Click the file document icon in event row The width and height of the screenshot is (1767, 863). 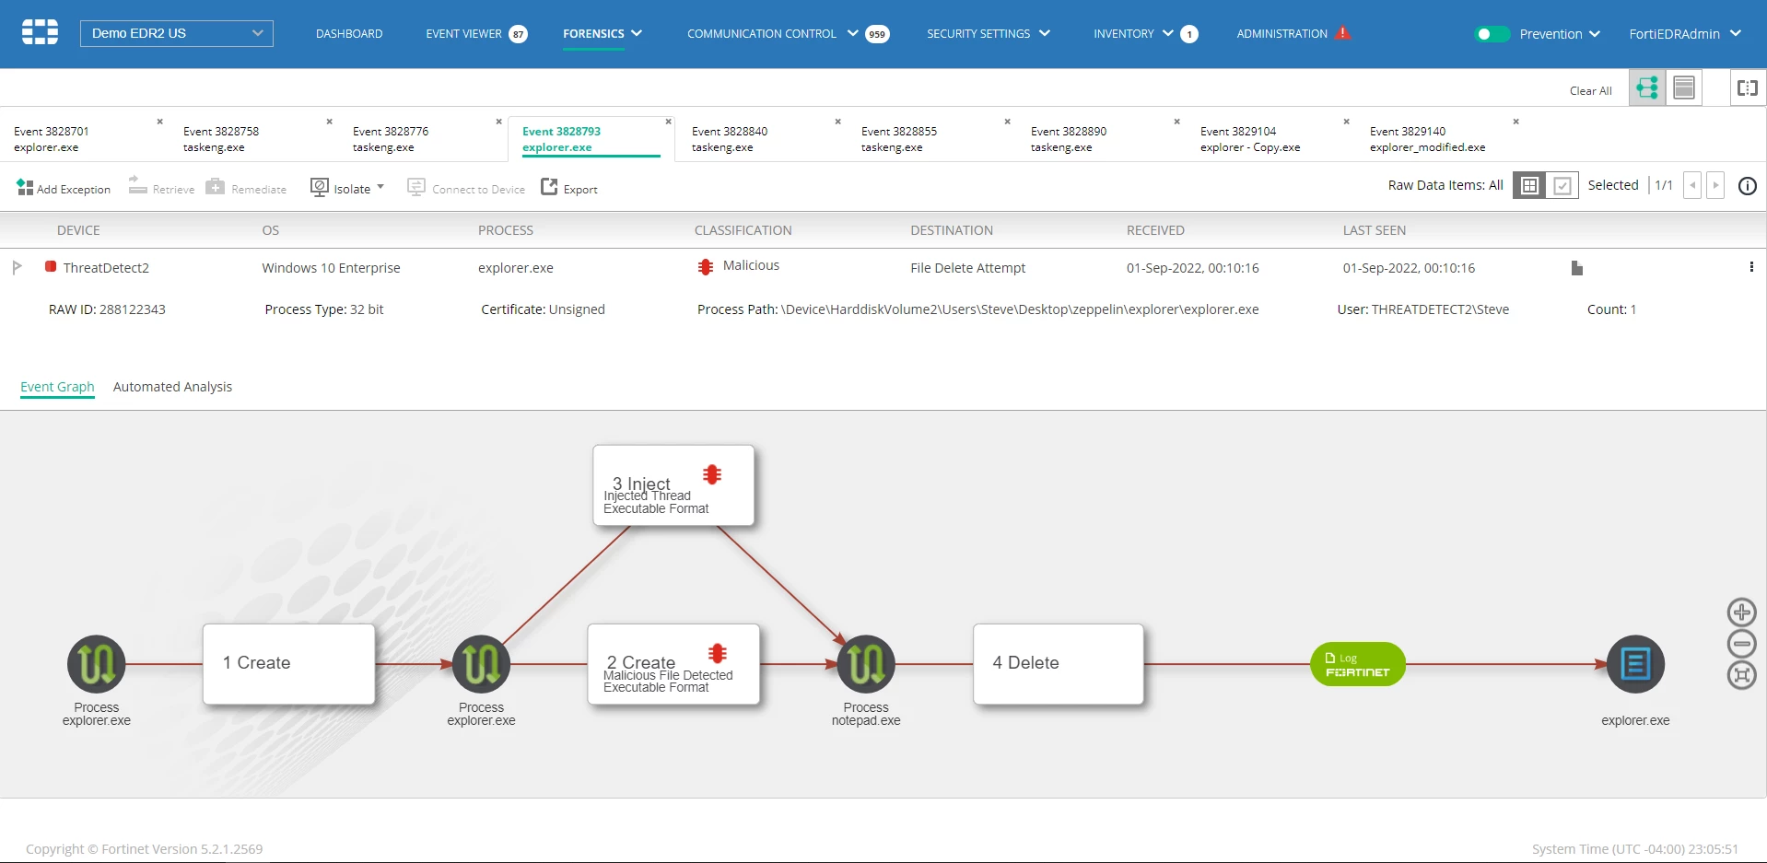pos(1577,268)
